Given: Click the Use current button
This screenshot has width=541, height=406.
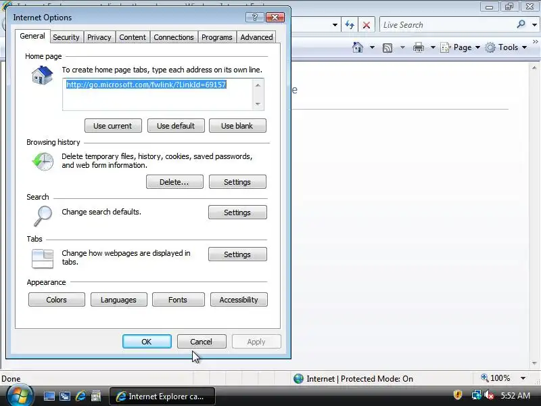Looking at the screenshot, I should (113, 126).
